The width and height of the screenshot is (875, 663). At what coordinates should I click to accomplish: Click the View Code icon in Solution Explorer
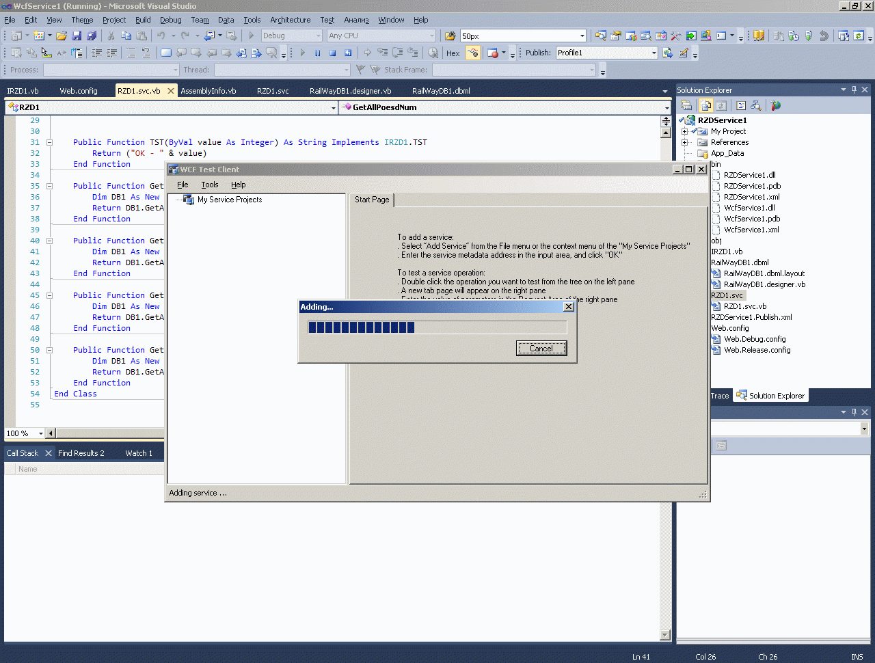[x=741, y=105]
